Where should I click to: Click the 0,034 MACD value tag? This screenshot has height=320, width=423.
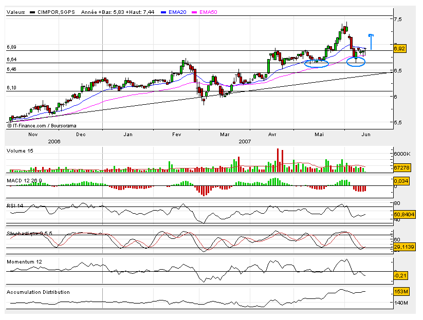point(401,181)
